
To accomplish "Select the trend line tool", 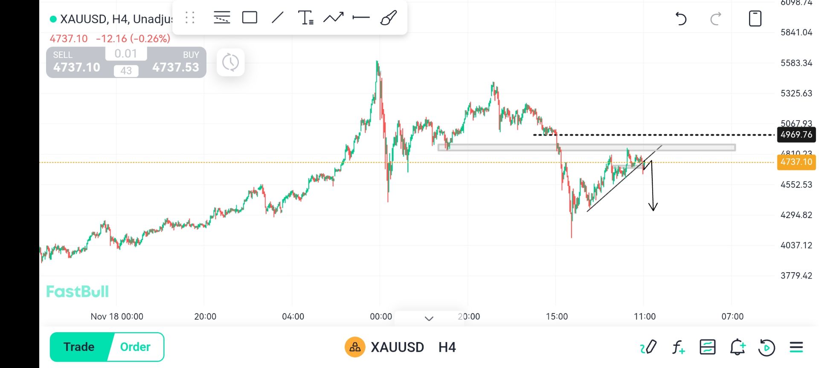I will coord(278,18).
